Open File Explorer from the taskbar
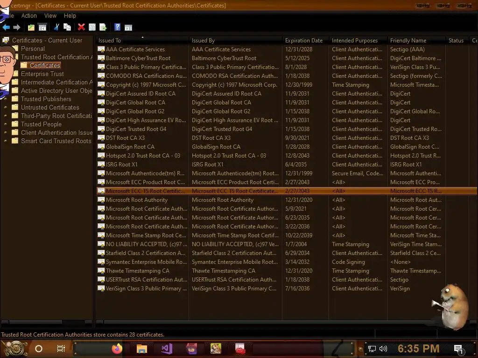This screenshot has width=478, height=358. tap(142, 349)
